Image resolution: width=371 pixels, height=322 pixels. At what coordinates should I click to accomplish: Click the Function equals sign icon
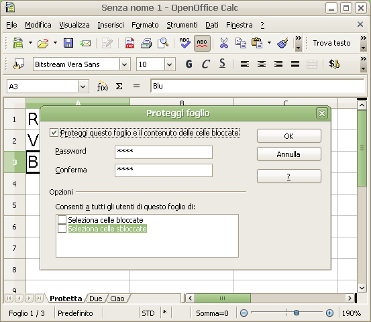[x=136, y=86]
